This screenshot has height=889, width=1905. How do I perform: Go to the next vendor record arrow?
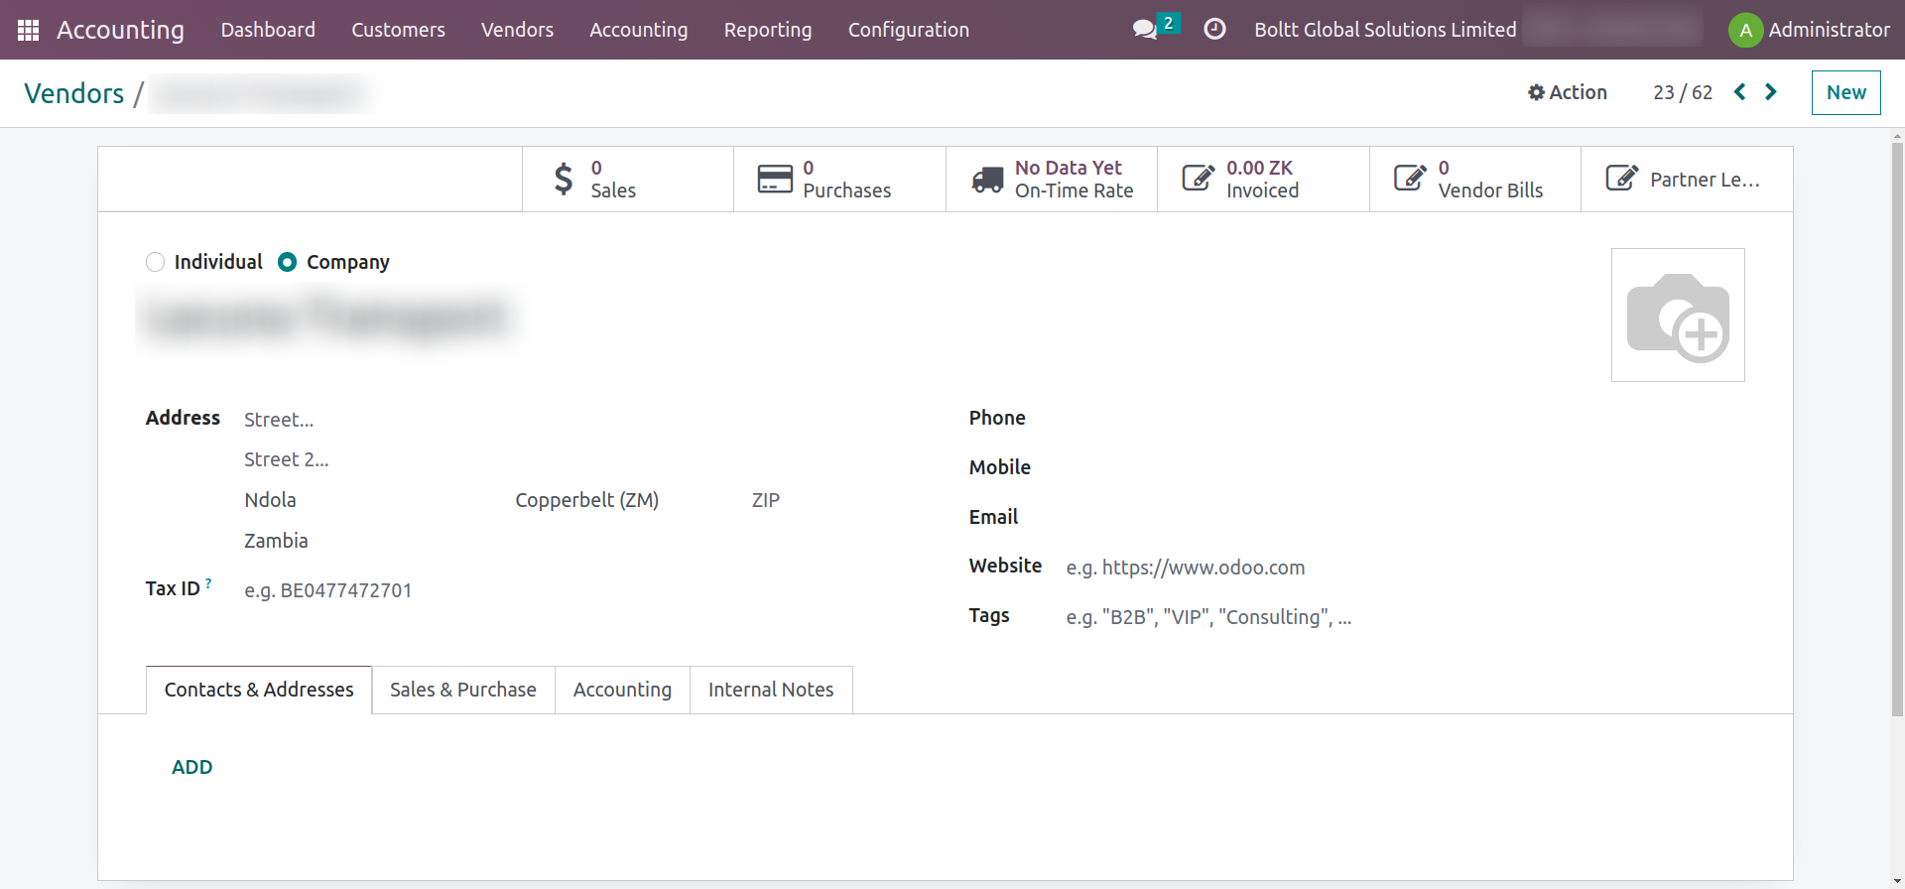(x=1771, y=92)
